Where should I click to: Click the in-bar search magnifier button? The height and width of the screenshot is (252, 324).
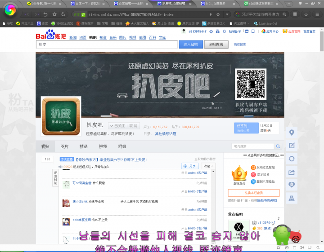(x=278, y=146)
